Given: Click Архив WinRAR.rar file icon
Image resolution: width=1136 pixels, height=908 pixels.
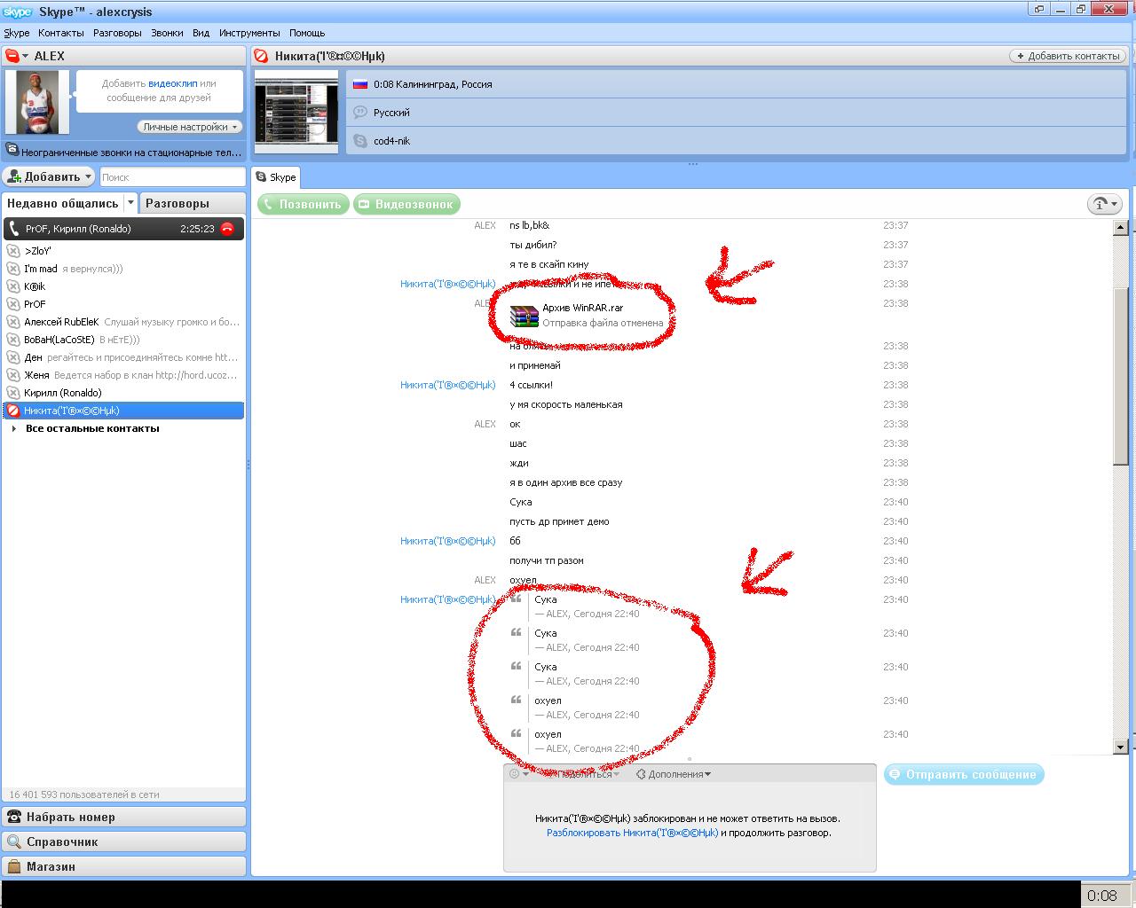Looking at the screenshot, I should click(x=525, y=316).
